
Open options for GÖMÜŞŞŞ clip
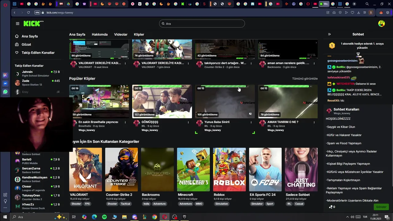188,122
